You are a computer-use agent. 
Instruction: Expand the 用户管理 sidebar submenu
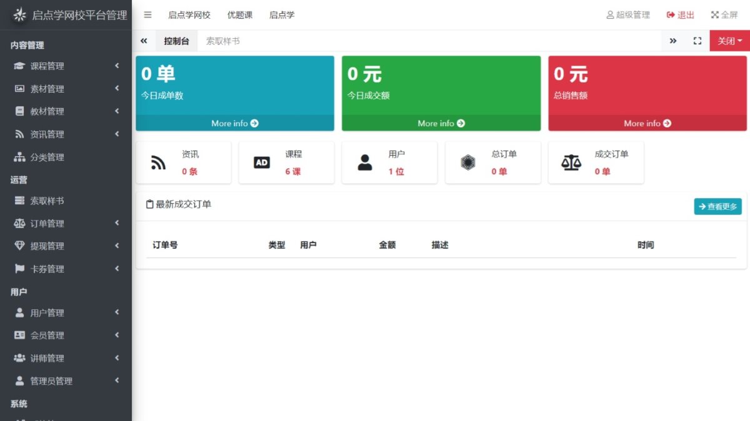66,313
